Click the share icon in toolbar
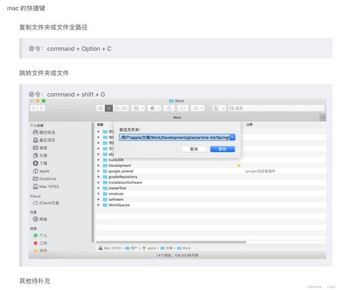 click(169, 108)
